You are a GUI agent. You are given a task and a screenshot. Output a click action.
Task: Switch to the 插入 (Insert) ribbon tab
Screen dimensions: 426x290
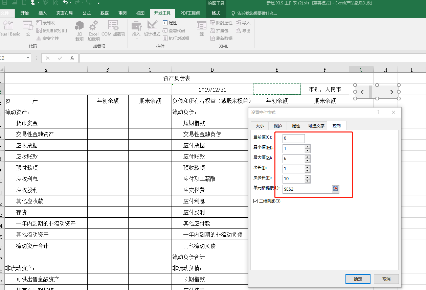[x=43, y=13]
